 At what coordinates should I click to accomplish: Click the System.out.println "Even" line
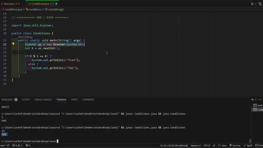pyautogui.click(x=56, y=60)
